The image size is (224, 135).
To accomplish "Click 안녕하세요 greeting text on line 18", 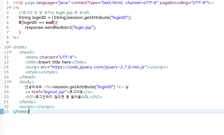I will coord(33,87).
